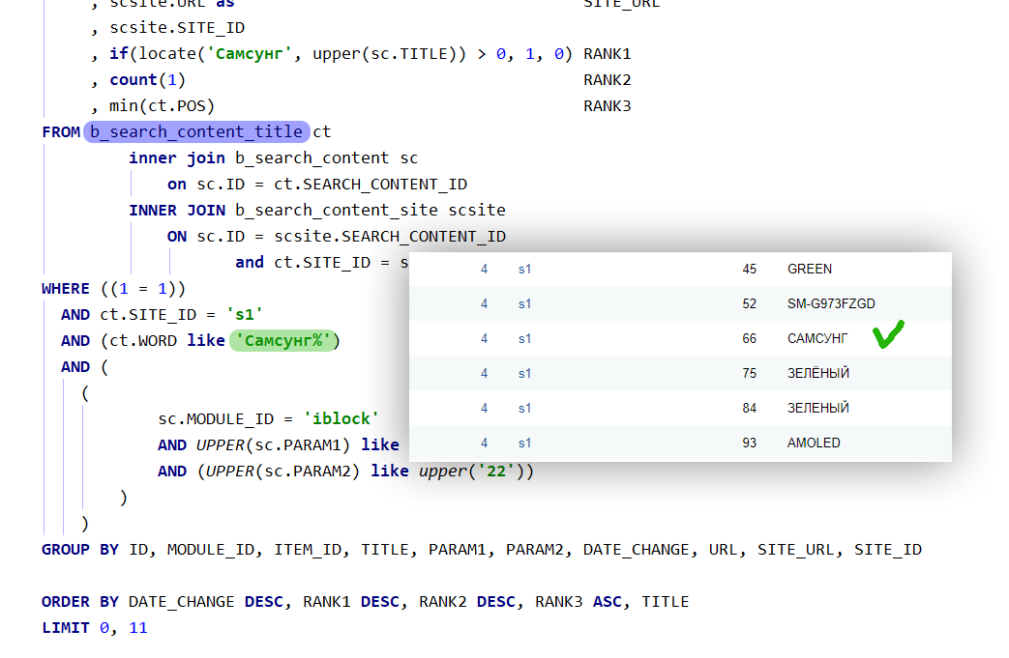Viewport: 1009px width, 658px height.
Task: Select the САМСУНГ word cell
Action: 817,339
